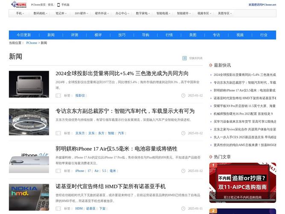
Task: Open sidebar news 京东之家与vivo深化合作
Action: (x=245, y=130)
